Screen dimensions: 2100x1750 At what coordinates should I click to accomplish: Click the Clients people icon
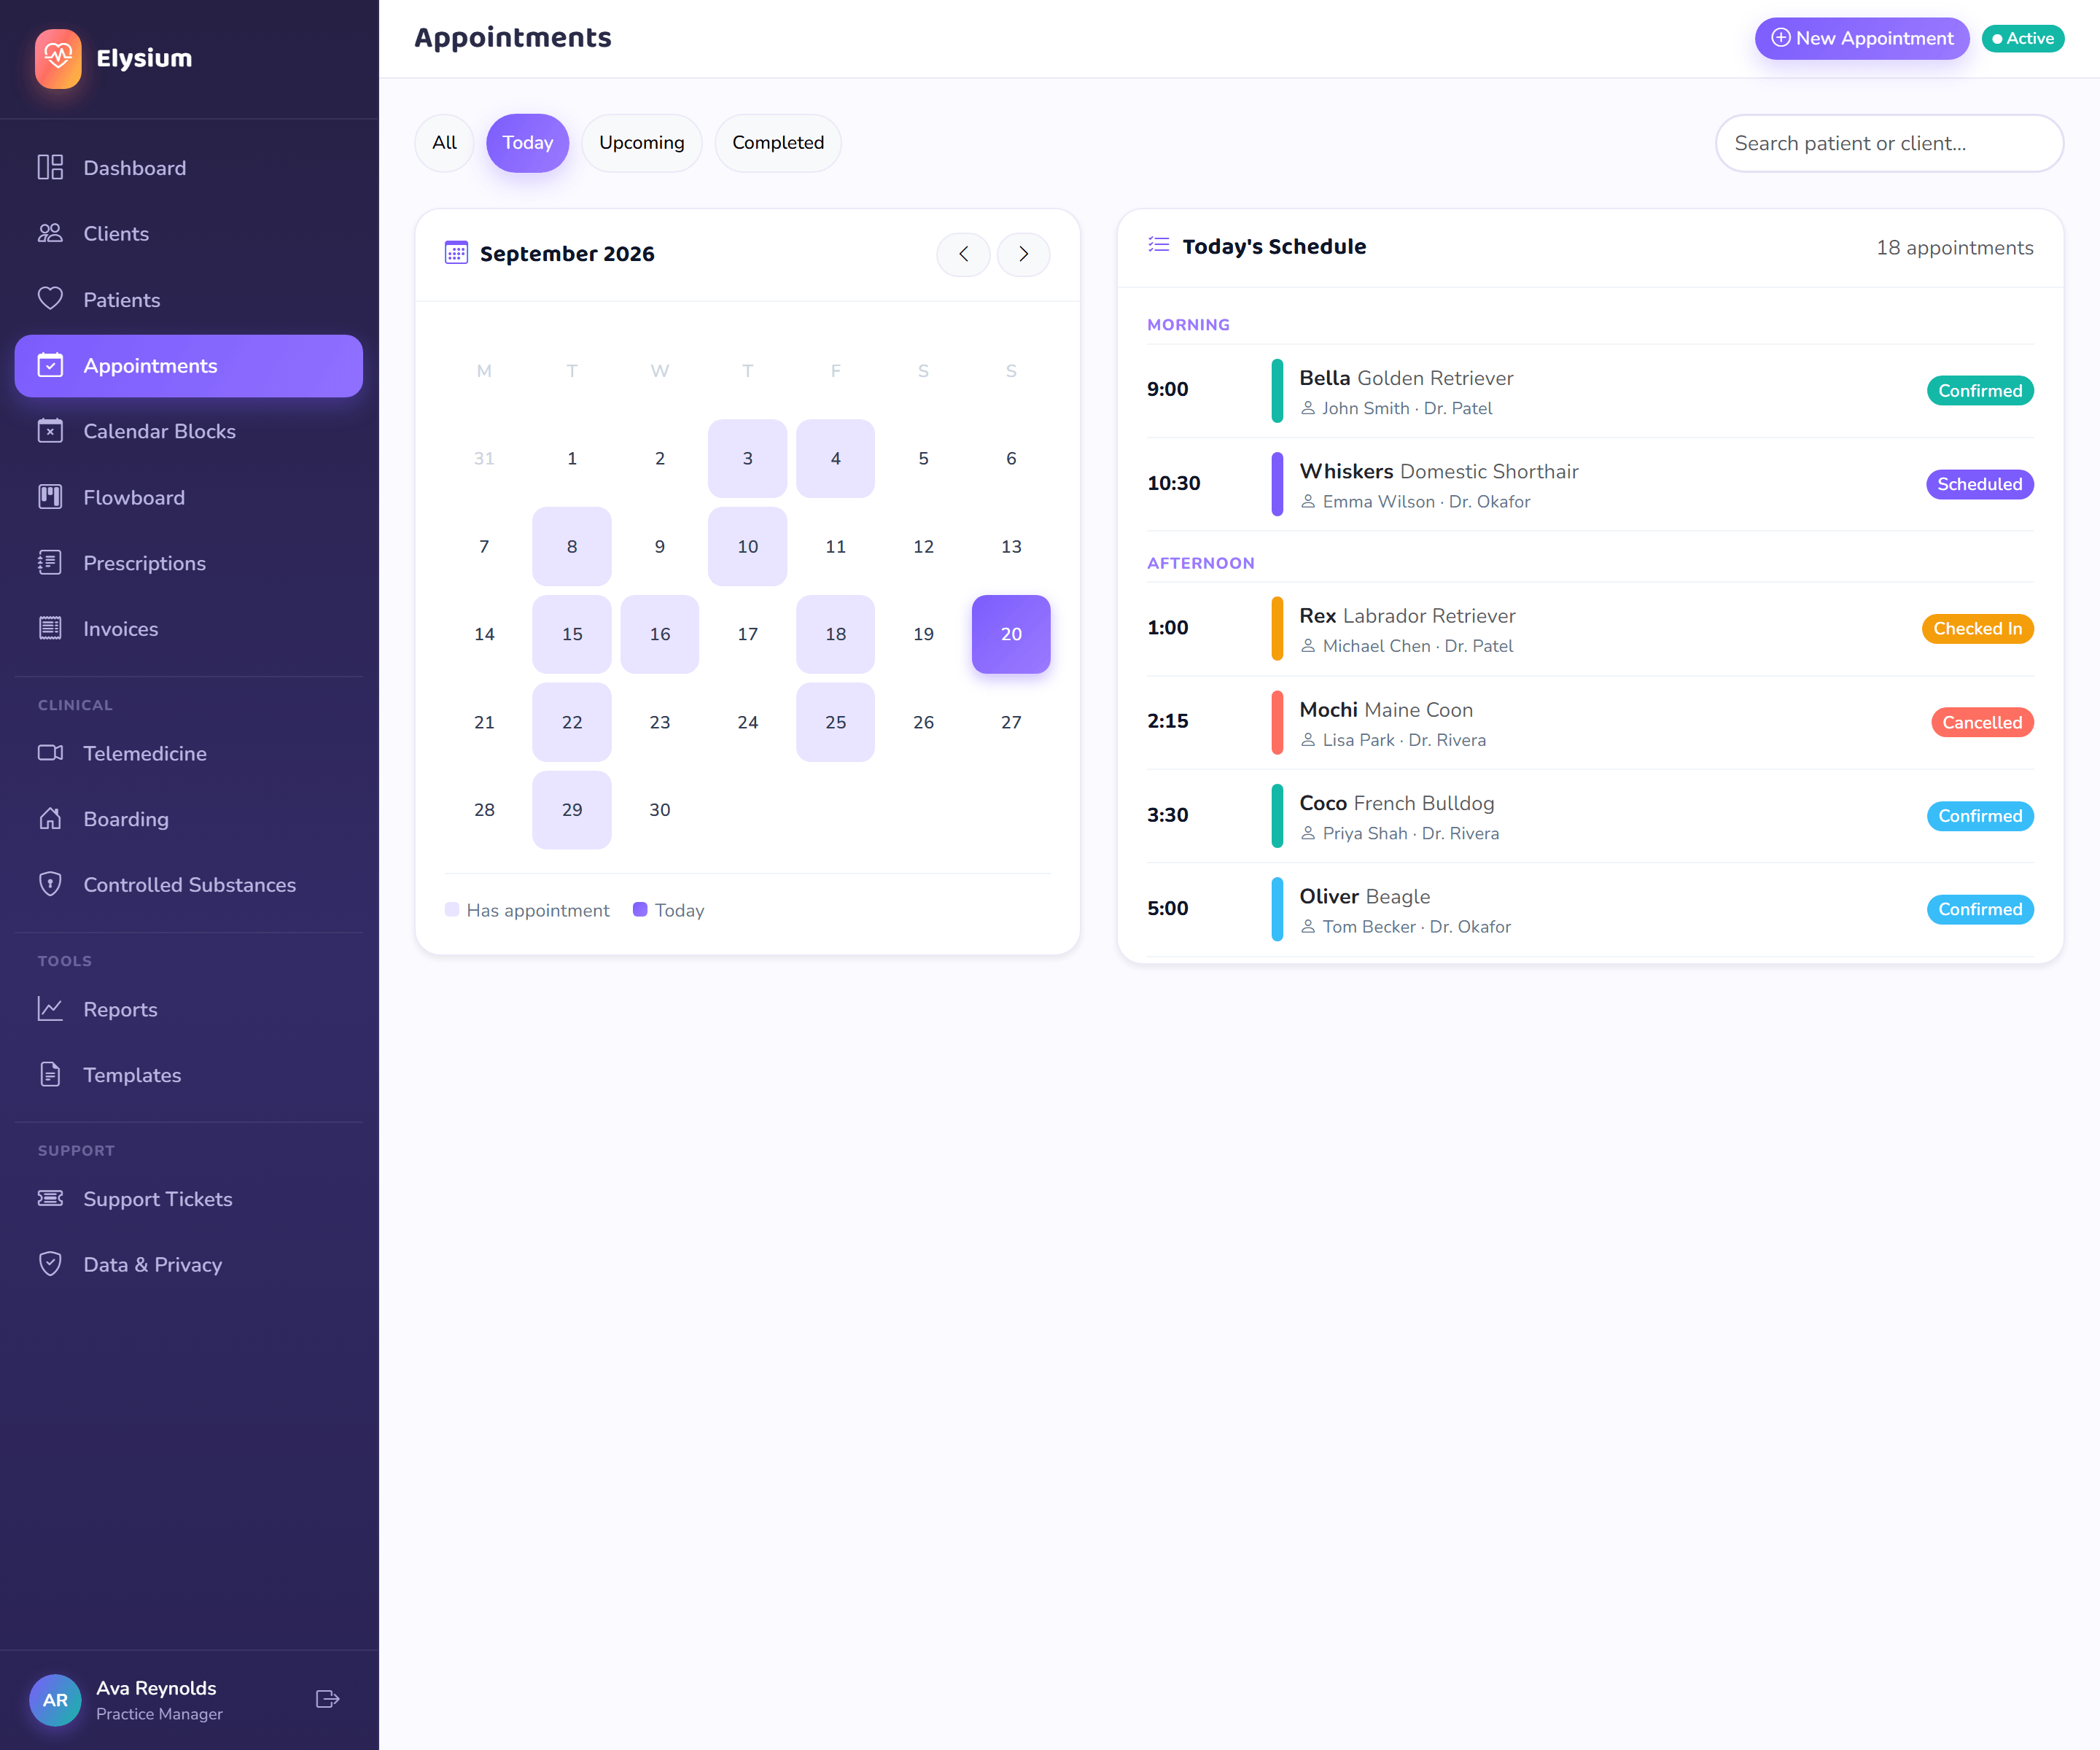50,233
